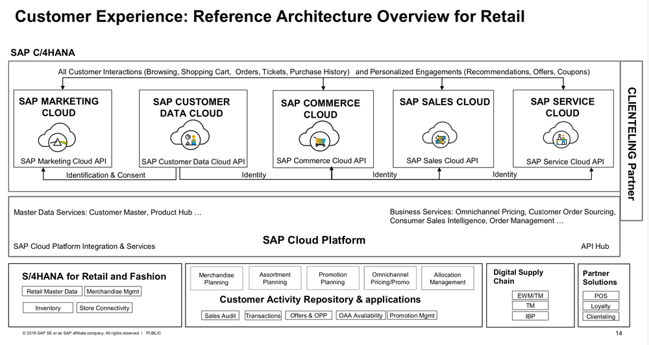Click the SAP Service Cloud icon
This screenshot has width=649, height=345.
click(561, 136)
